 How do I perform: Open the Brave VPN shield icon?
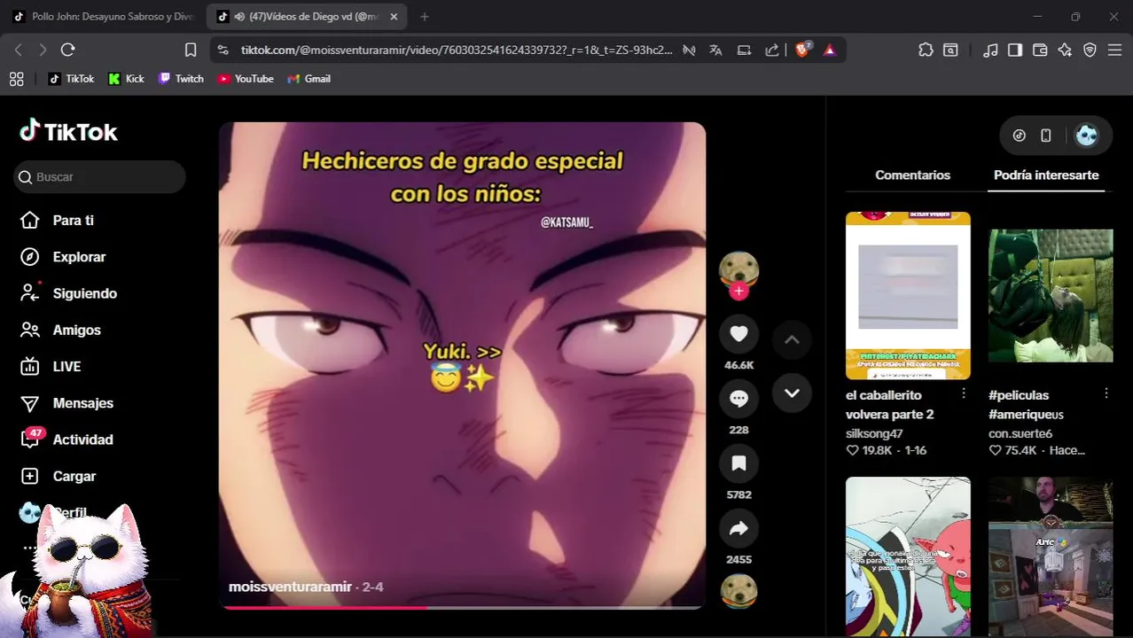pyautogui.click(x=1090, y=51)
